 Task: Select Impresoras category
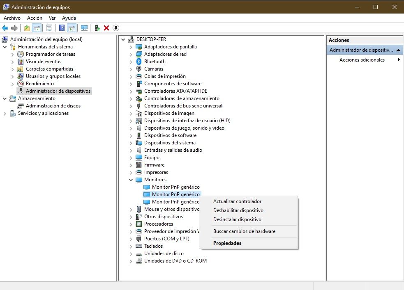(156, 172)
